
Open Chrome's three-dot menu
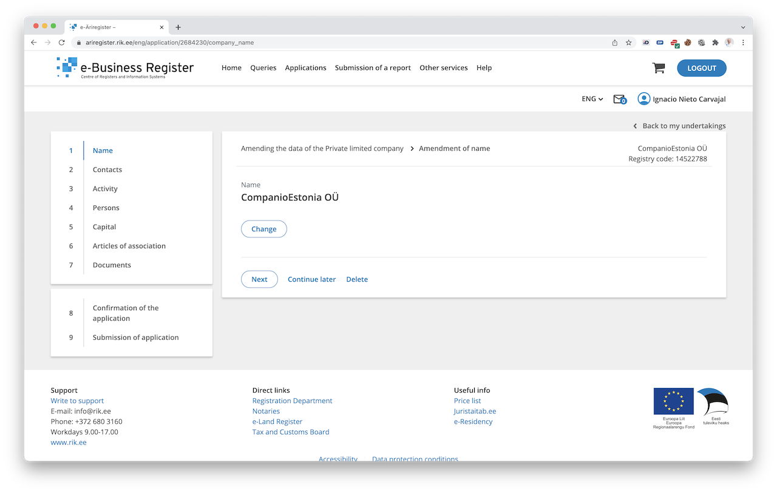point(743,42)
